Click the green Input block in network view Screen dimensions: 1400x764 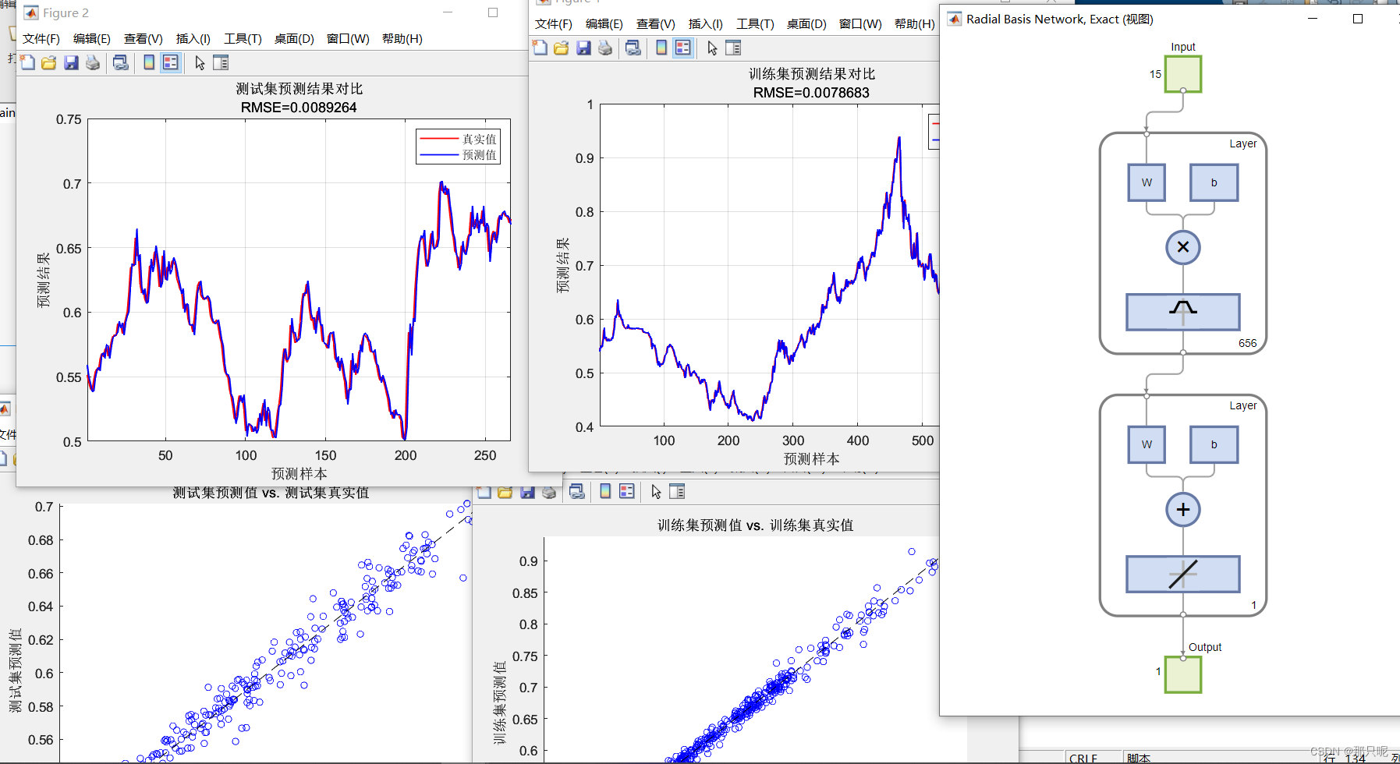(1183, 74)
